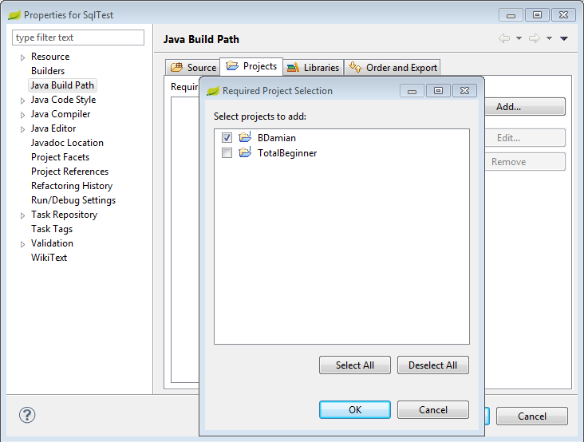Select Java Build Path tree item

62,85
